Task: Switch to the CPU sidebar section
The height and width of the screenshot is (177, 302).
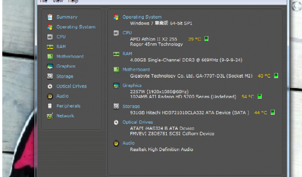Action: pos(61,37)
